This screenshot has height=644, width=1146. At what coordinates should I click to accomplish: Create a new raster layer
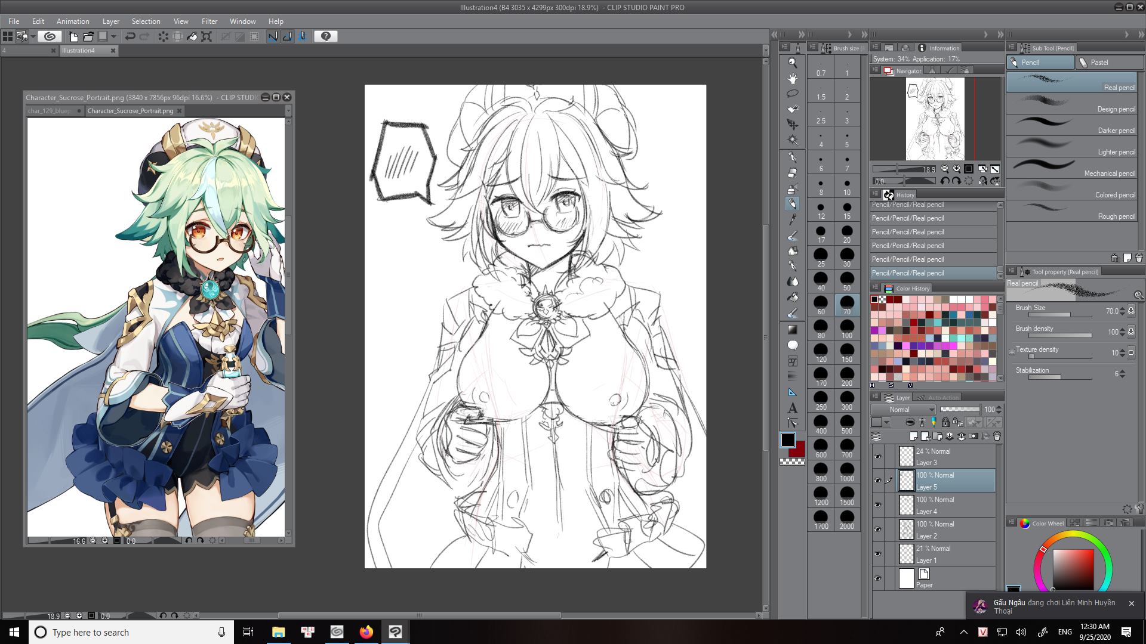pos(913,436)
